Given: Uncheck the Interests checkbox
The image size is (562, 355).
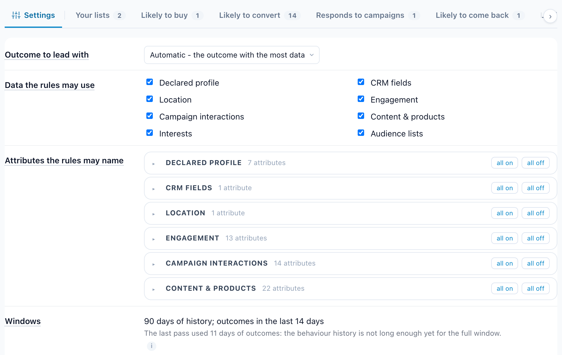Looking at the screenshot, I should (x=150, y=133).
